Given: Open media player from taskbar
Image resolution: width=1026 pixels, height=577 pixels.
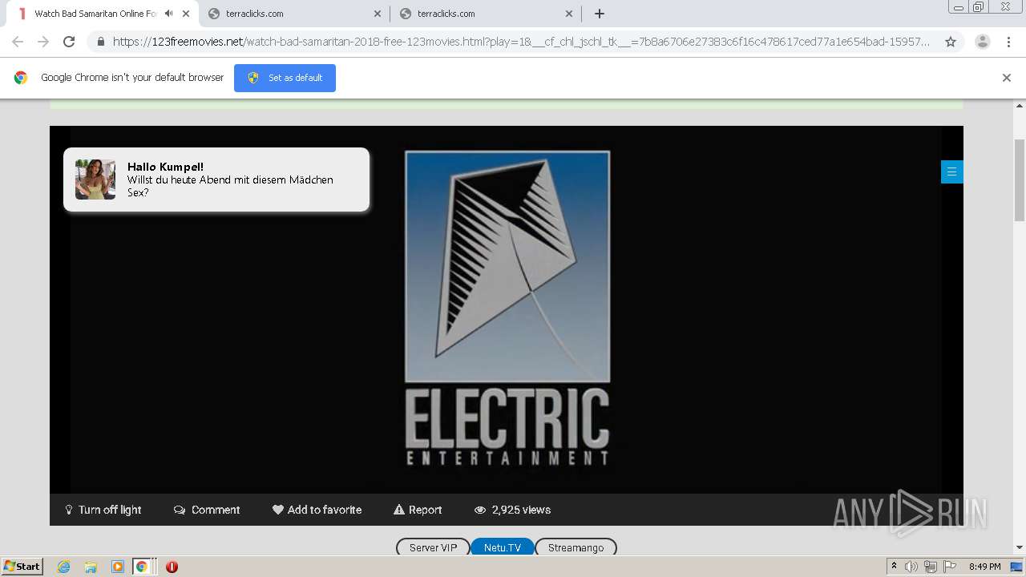Looking at the screenshot, I should coord(117,567).
